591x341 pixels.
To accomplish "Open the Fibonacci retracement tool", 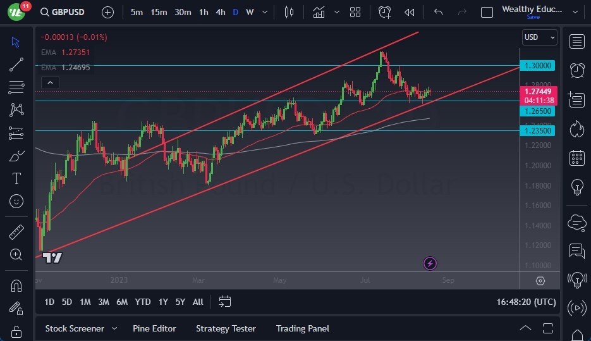I will pos(16,87).
